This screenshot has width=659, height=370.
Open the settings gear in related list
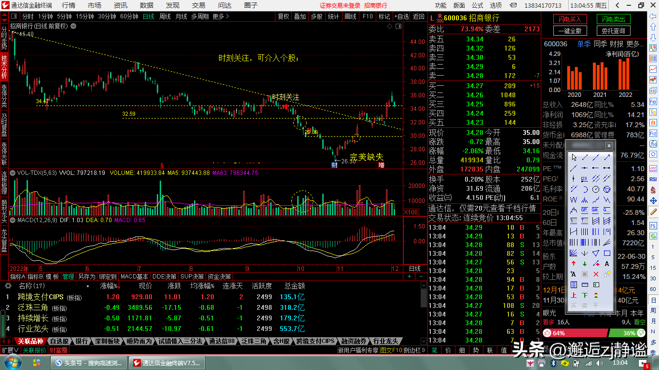pos(8,286)
